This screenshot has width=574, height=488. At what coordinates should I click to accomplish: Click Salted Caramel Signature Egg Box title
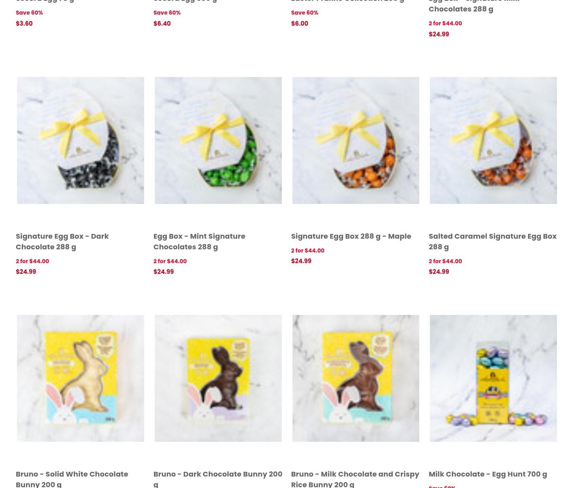[x=492, y=241]
